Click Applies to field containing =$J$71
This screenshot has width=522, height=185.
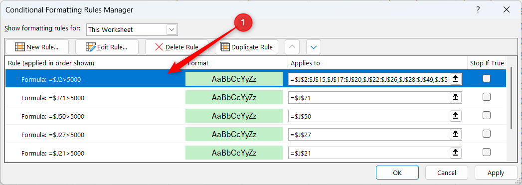pyautogui.click(x=369, y=98)
